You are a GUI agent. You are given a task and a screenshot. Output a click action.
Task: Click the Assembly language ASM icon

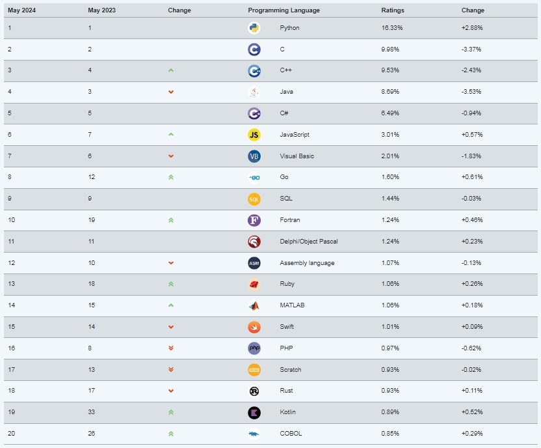click(x=254, y=263)
